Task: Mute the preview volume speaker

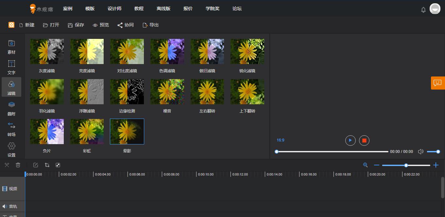Action: coord(421,152)
